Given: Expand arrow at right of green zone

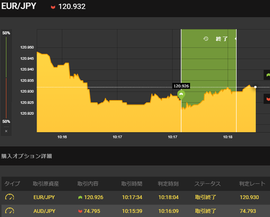Looking at the screenshot, I should click(236, 39).
